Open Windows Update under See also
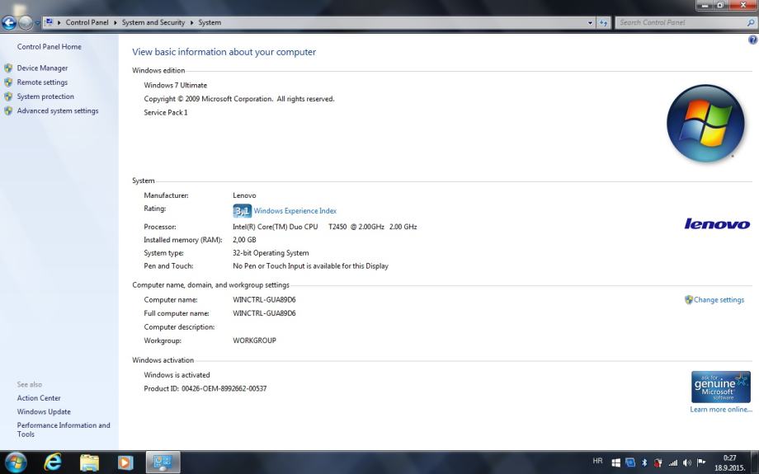The width and height of the screenshot is (759, 474). tap(44, 411)
